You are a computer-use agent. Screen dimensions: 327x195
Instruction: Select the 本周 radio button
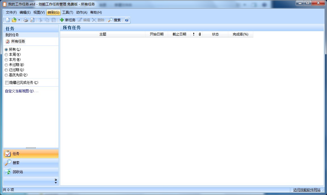point(6,54)
